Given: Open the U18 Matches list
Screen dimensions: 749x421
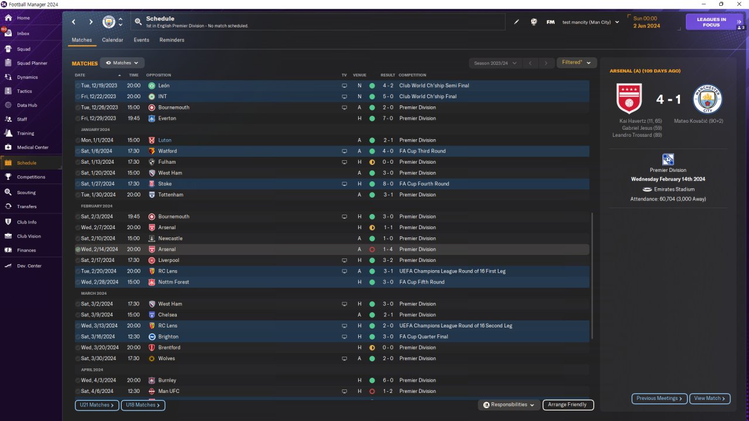Looking at the screenshot, I should click(143, 405).
